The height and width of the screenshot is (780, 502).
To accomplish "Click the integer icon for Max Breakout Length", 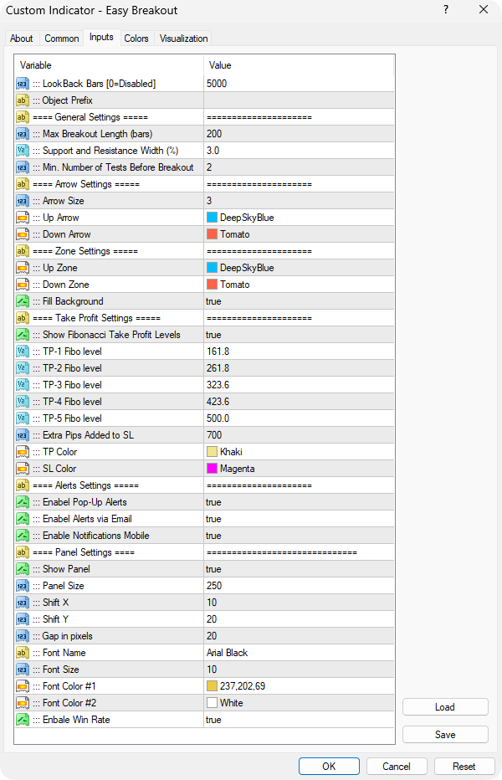I will [x=23, y=134].
